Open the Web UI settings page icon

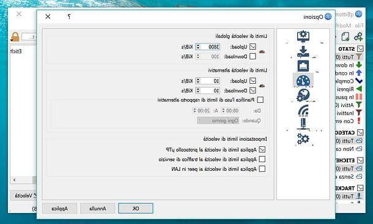pos(303,124)
